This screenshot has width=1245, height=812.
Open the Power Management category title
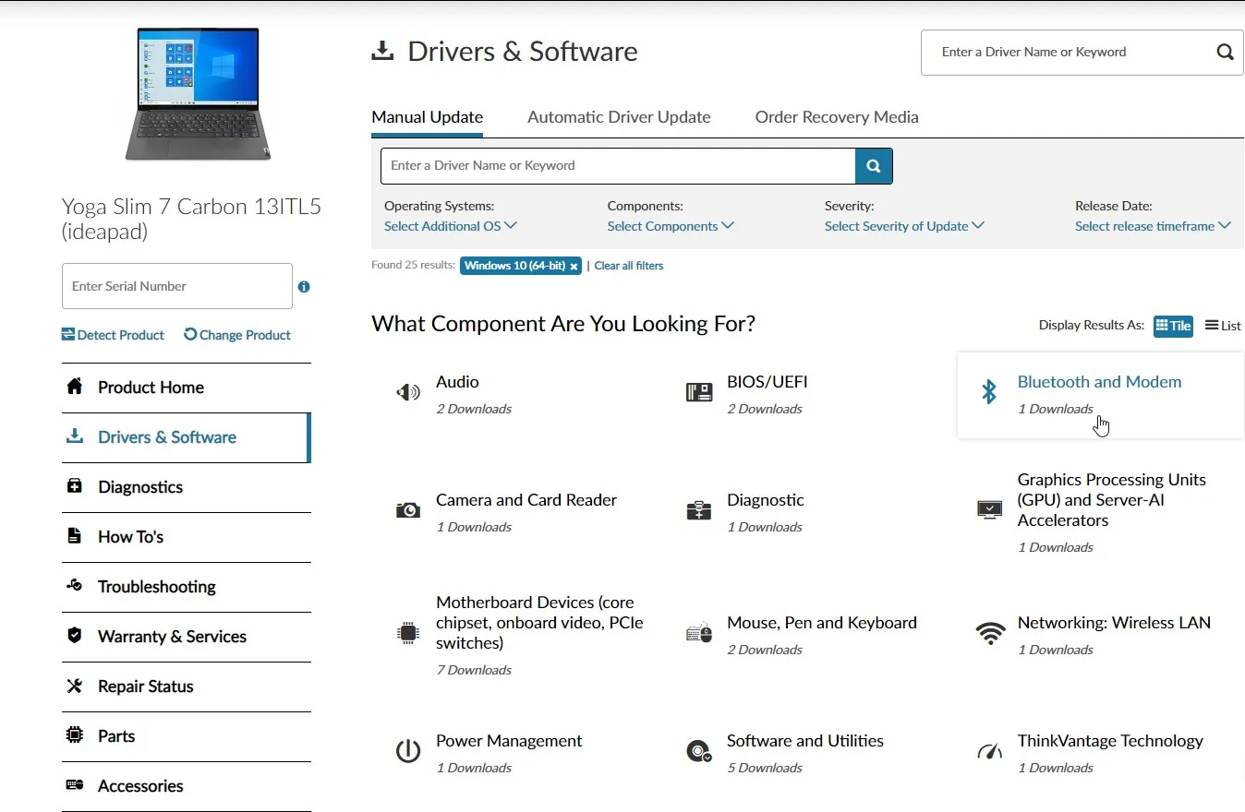(509, 741)
